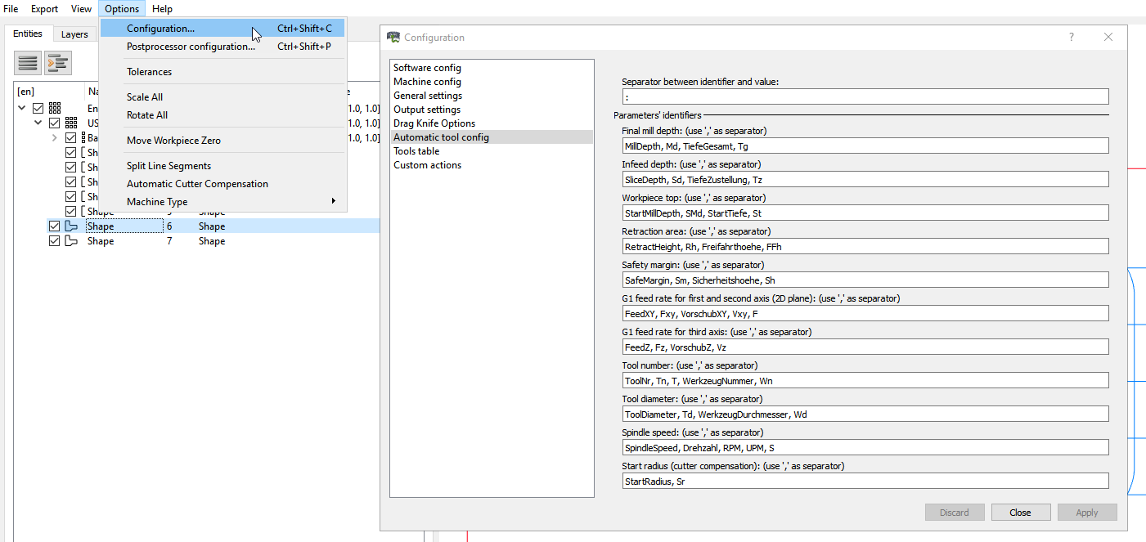This screenshot has height=542, width=1146.
Task: Click the Shape 6 outline icon
Action: click(71, 226)
